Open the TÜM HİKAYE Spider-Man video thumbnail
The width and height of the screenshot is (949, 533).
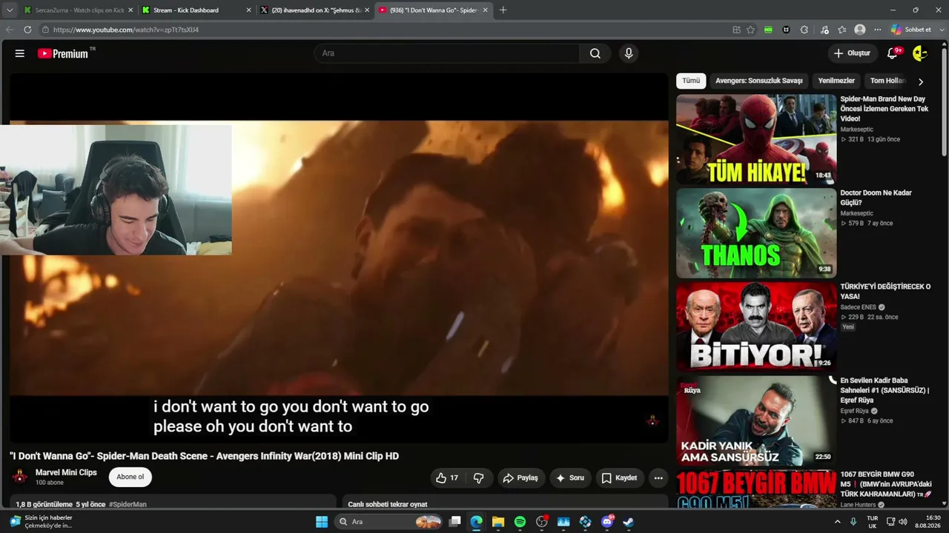[756, 138]
